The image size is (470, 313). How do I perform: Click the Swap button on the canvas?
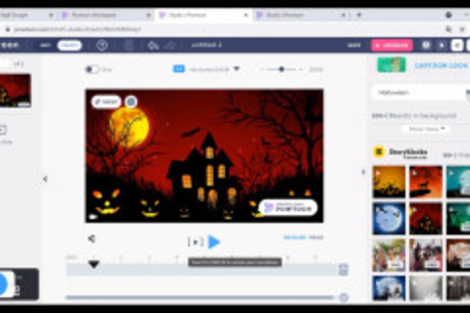pos(107,102)
